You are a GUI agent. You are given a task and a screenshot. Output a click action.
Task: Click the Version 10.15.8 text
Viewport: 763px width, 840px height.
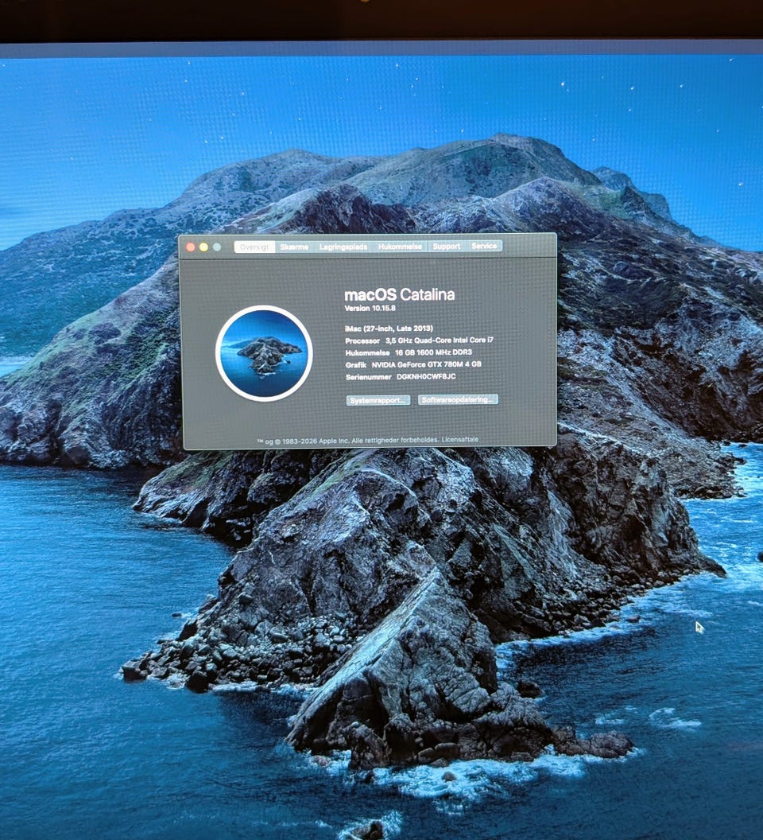tap(370, 308)
